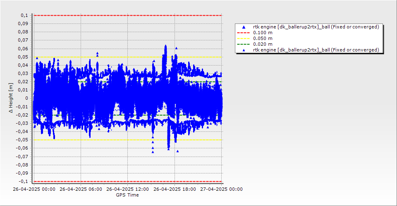Viewport: 397px width, 206px height.
Task: Click the 0,08 y-axis tick label
Action: [23, 32]
